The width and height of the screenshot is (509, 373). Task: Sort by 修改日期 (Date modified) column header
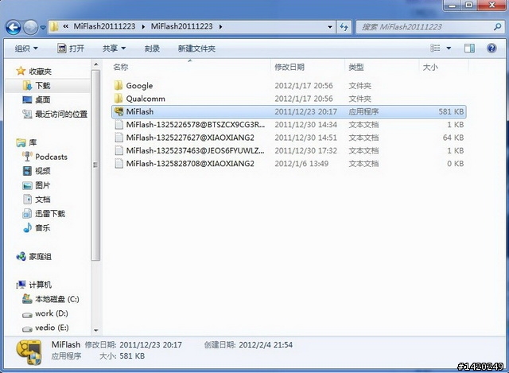tap(308, 67)
